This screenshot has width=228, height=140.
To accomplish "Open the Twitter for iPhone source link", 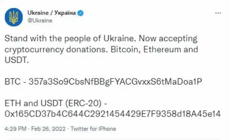I will tap(93, 129).
